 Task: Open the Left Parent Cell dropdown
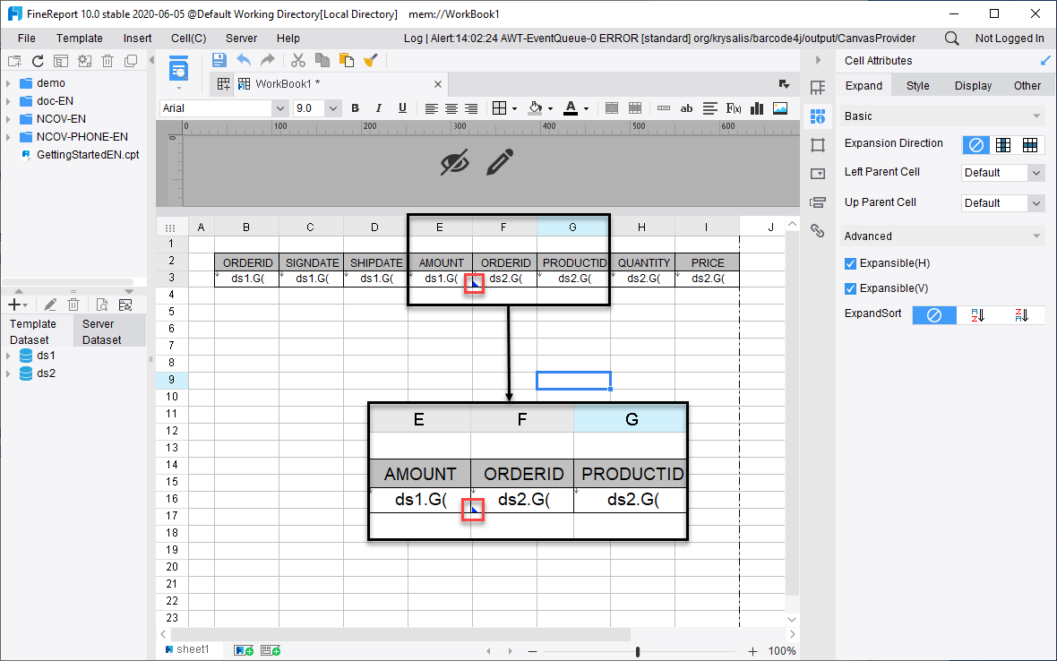[1002, 172]
